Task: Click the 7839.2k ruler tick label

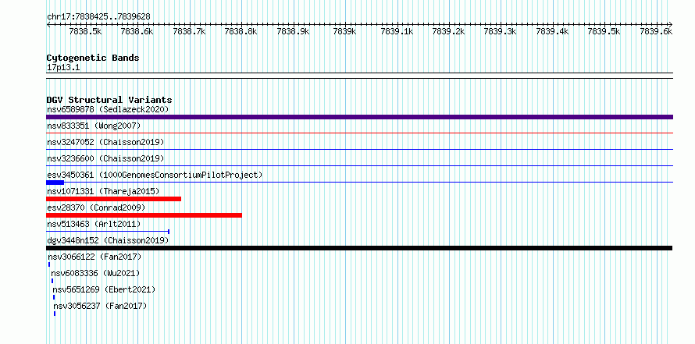Action: (x=448, y=31)
